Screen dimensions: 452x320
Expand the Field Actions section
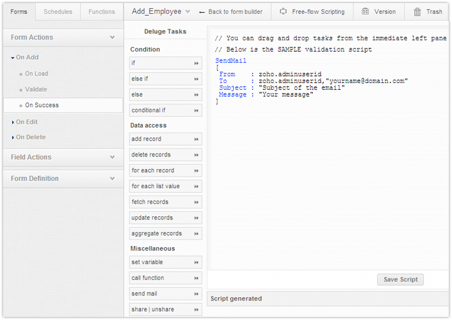coord(113,157)
